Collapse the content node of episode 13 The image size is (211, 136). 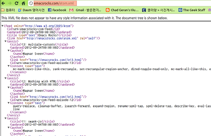tap(8, 66)
